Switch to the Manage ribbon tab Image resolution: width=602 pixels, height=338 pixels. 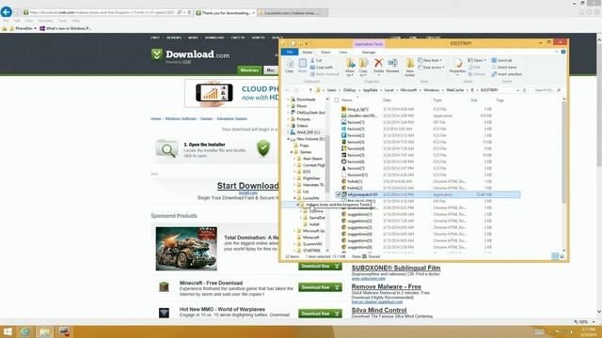tap(368, 53)
